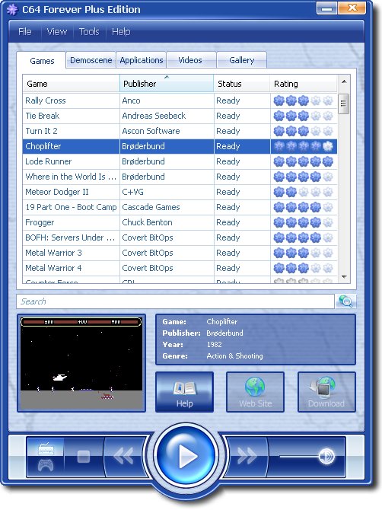Screen dimensions: 382x510
Task: Select 19 Part One - Boot Camp
Action: coord(180,207)
